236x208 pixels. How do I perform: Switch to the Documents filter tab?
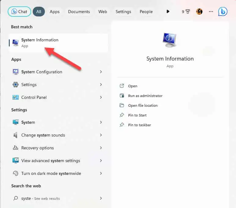[x=79, y=12]
